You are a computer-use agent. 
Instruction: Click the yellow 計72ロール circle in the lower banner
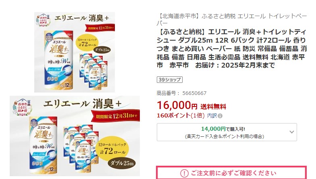[x=112, y=148]
